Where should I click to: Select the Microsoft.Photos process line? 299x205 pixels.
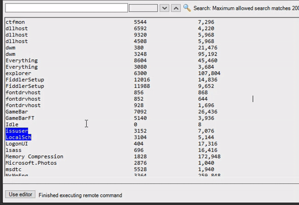(31, 163)
